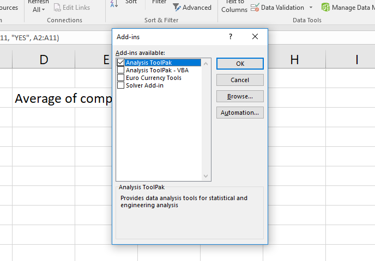The image size is (375, 261).
Task: Click the Automation... button
Action: tap(240, 113)
